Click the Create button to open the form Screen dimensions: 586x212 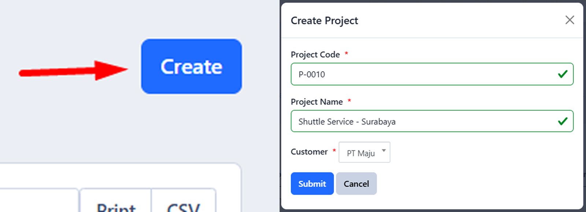coord(191,66)
